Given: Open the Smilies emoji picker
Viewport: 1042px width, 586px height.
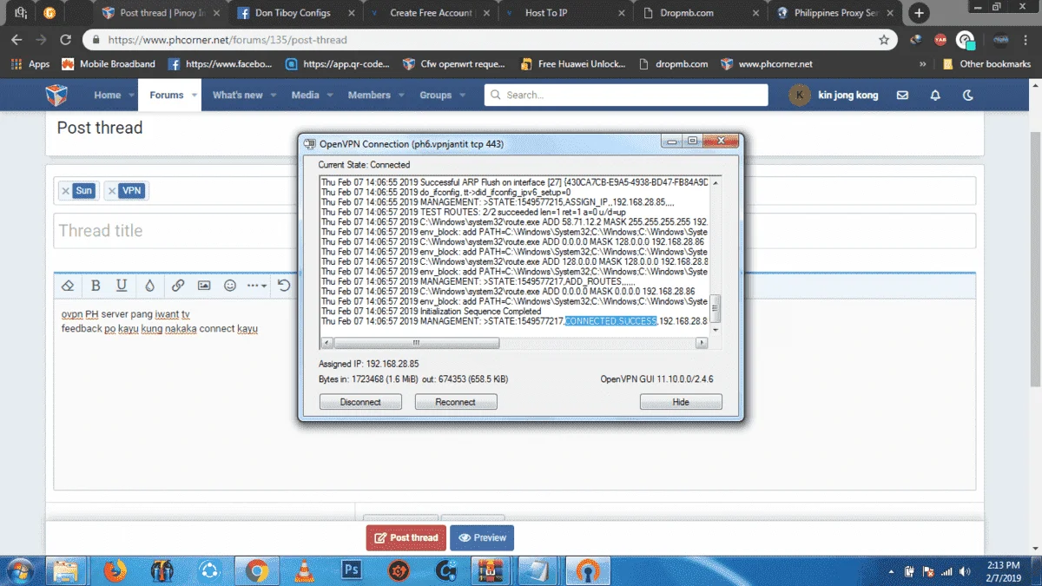Looking at the screenshot, I should [x=230, y=286].
